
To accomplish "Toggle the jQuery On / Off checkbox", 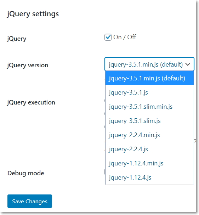I will click(x=108, y=37).
